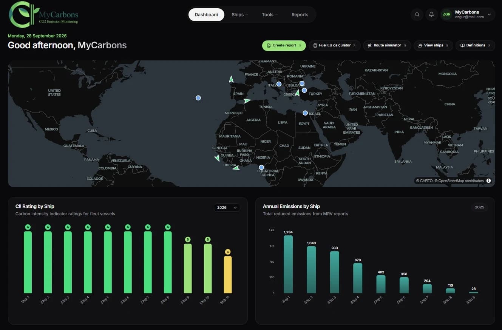
Task: Click the Create report button
Action: [x=284, y=45]
